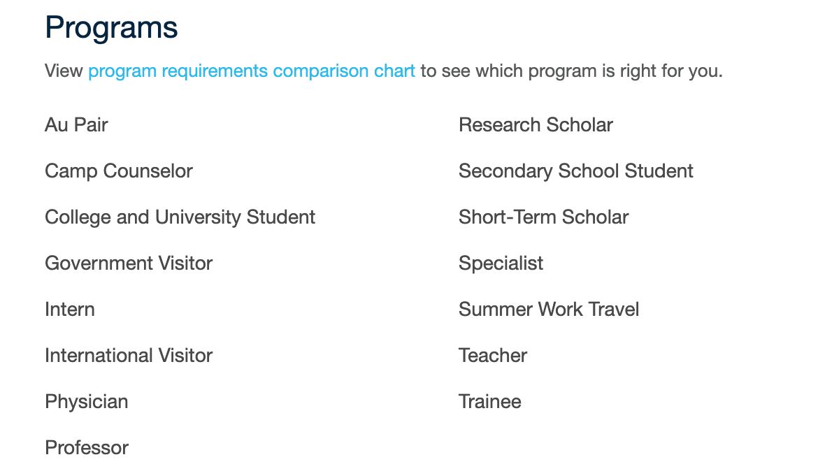
Task: Click College and University Student
Action: 180,217
